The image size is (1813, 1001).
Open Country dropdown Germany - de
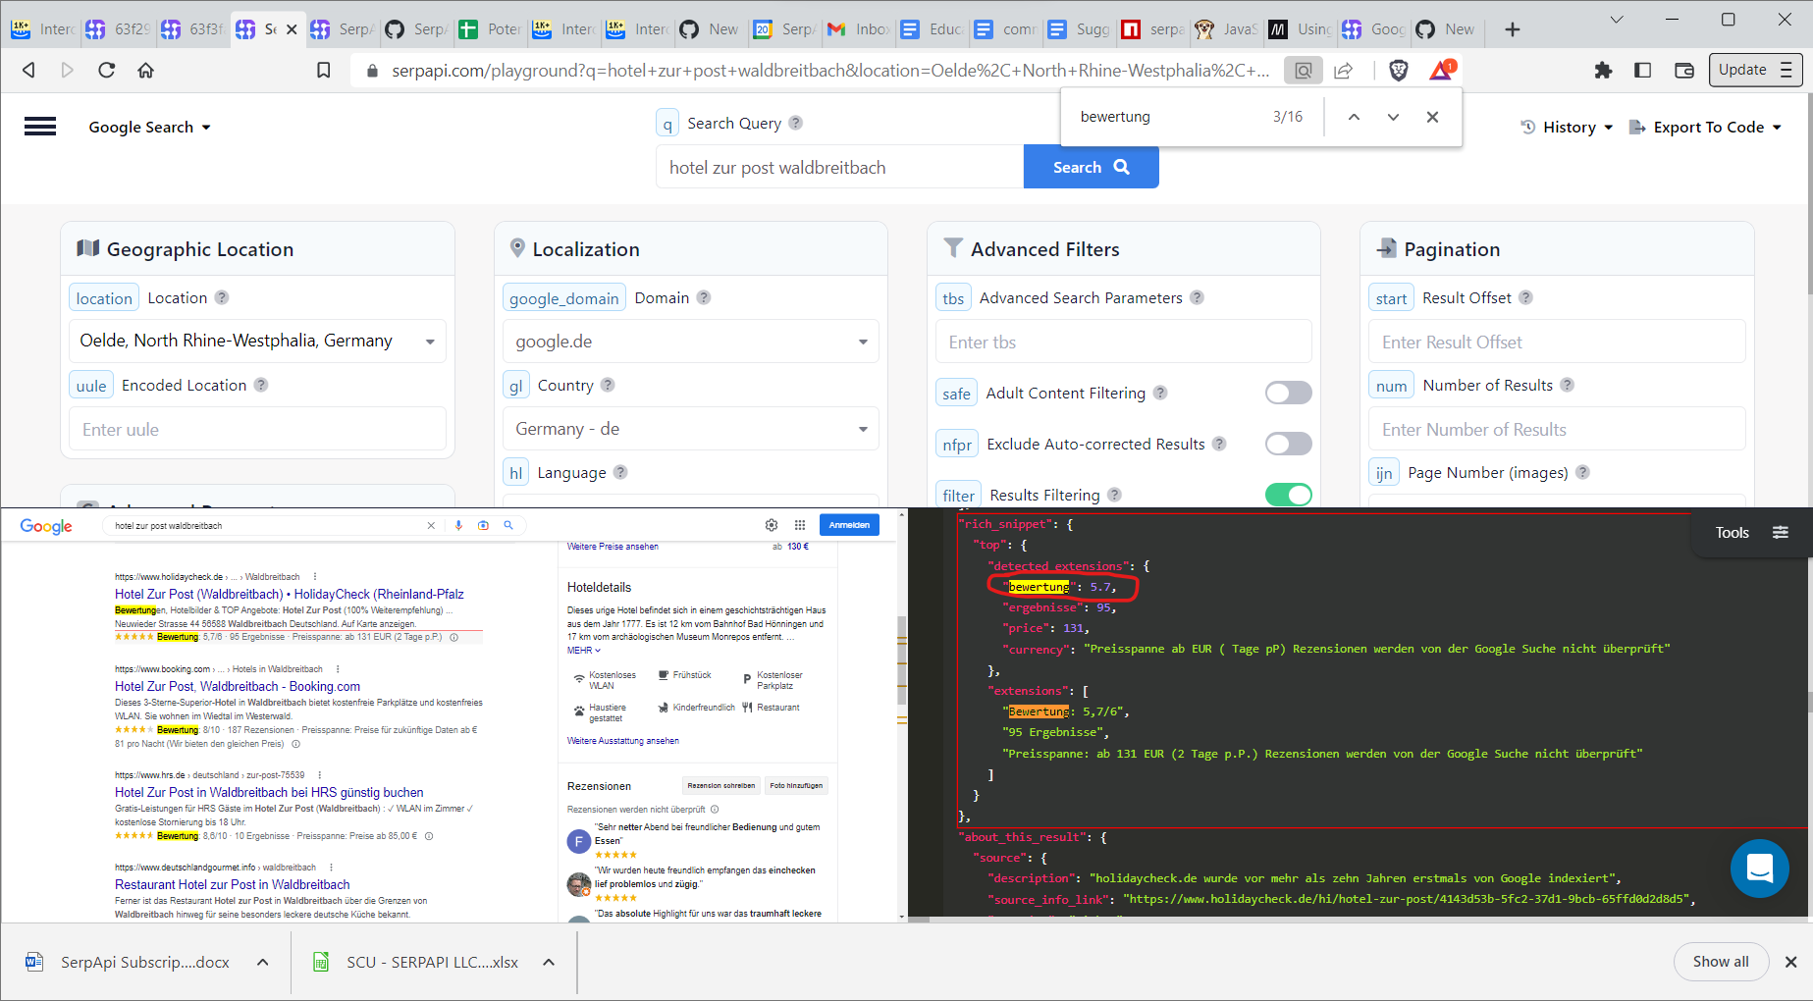(691, 429)
